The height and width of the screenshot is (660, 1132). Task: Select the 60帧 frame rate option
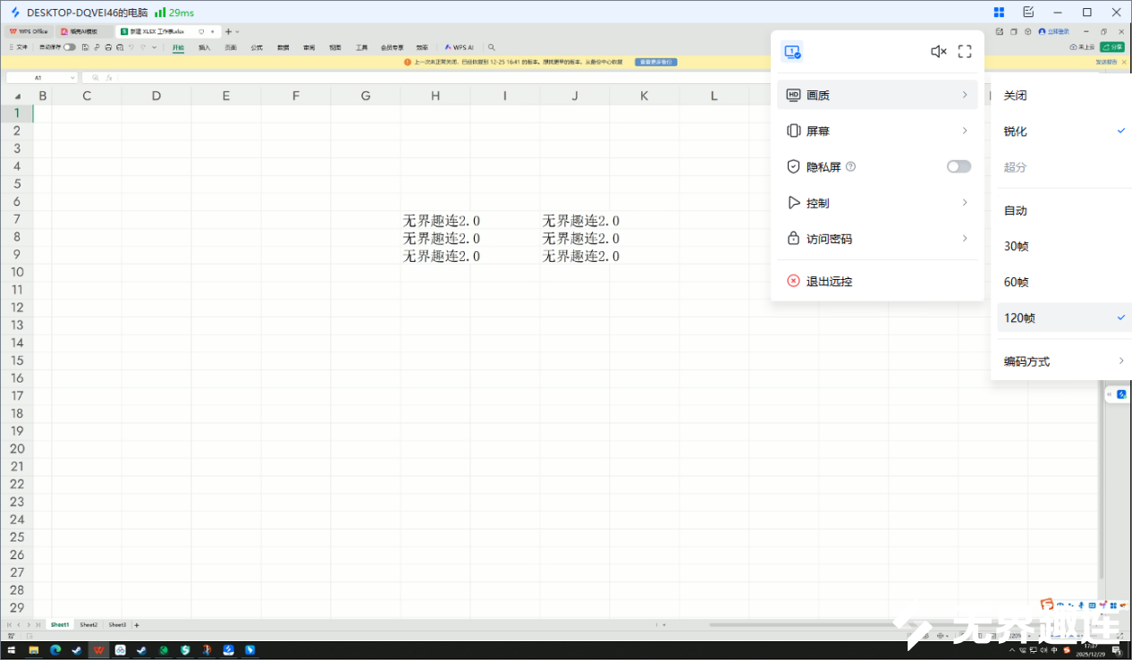(1017, 282)
